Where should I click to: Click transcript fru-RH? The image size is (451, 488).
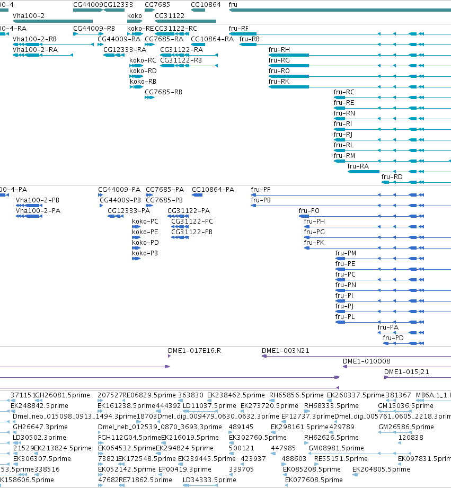click(279, 50)
